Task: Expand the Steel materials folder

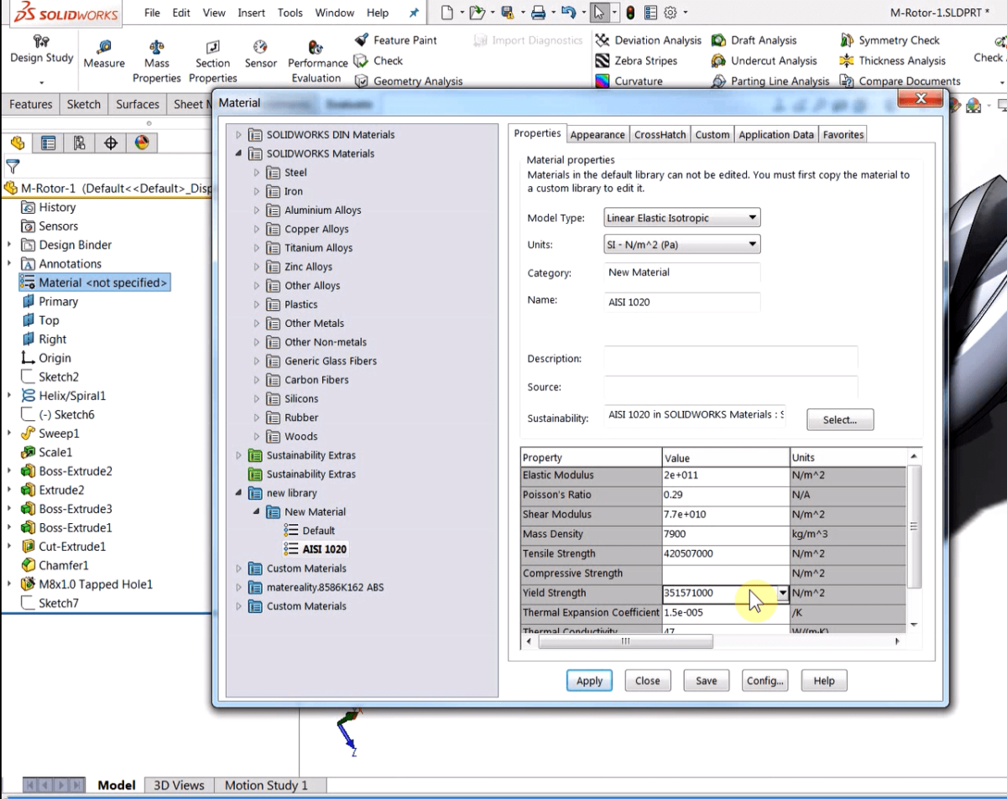Action: (257, 173)
